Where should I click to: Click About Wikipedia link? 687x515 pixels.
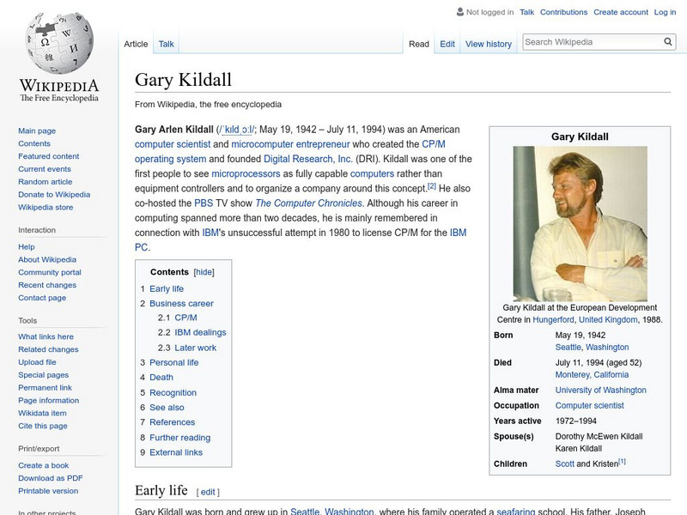pos(47,259)
